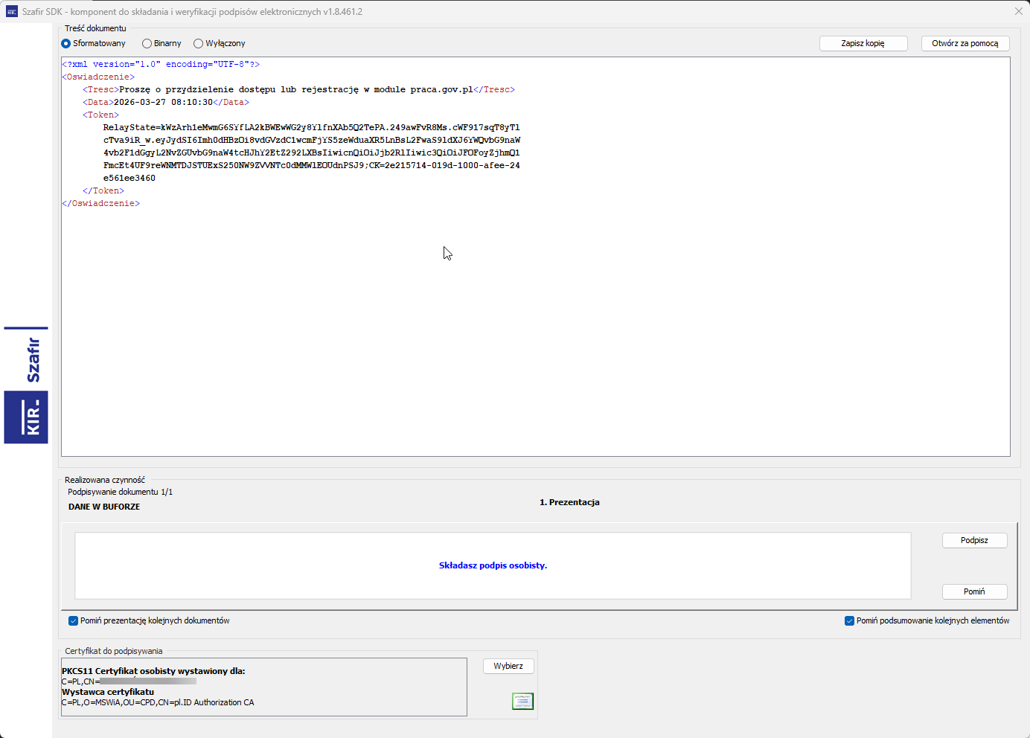The image size is (1030, 738).
Task: Click the Tresc line in XML content
Action: coord(298,89)
